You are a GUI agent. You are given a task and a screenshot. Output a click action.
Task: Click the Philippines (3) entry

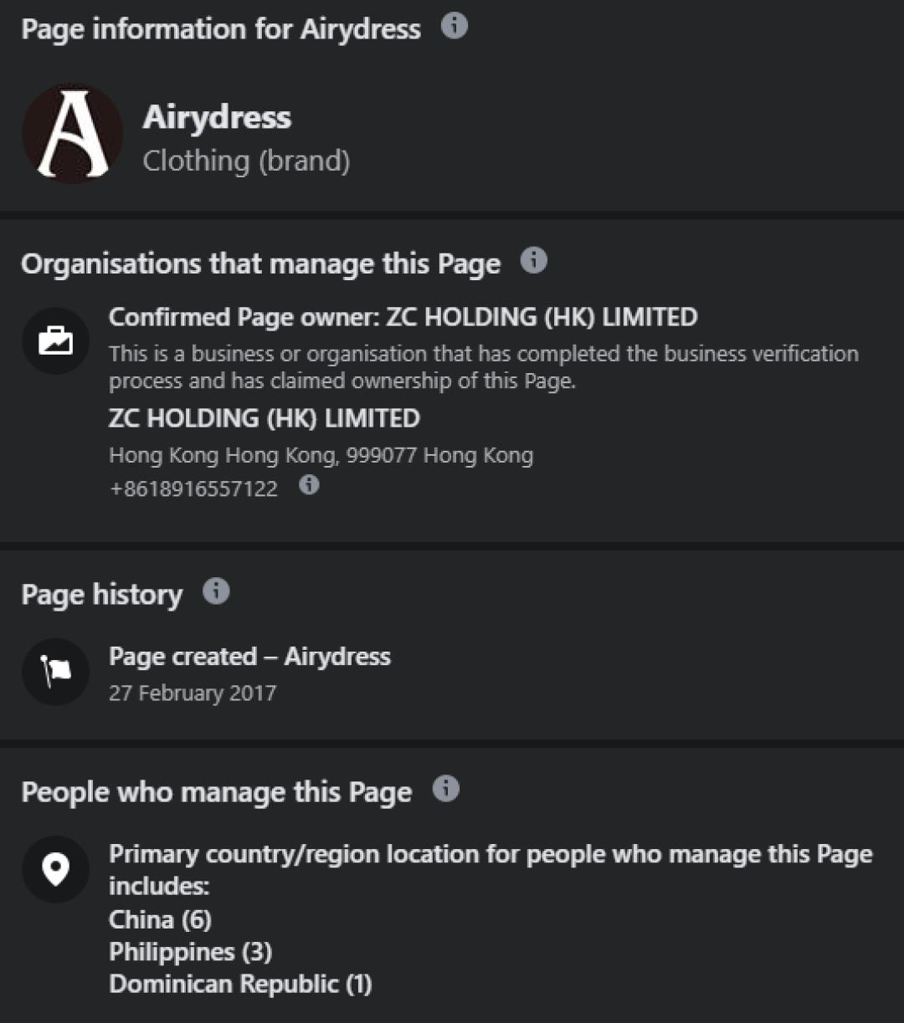pyautogui.click(x=190, y=952)
